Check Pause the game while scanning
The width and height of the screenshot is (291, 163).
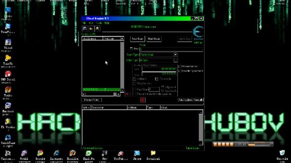click(x=135, y=94)
